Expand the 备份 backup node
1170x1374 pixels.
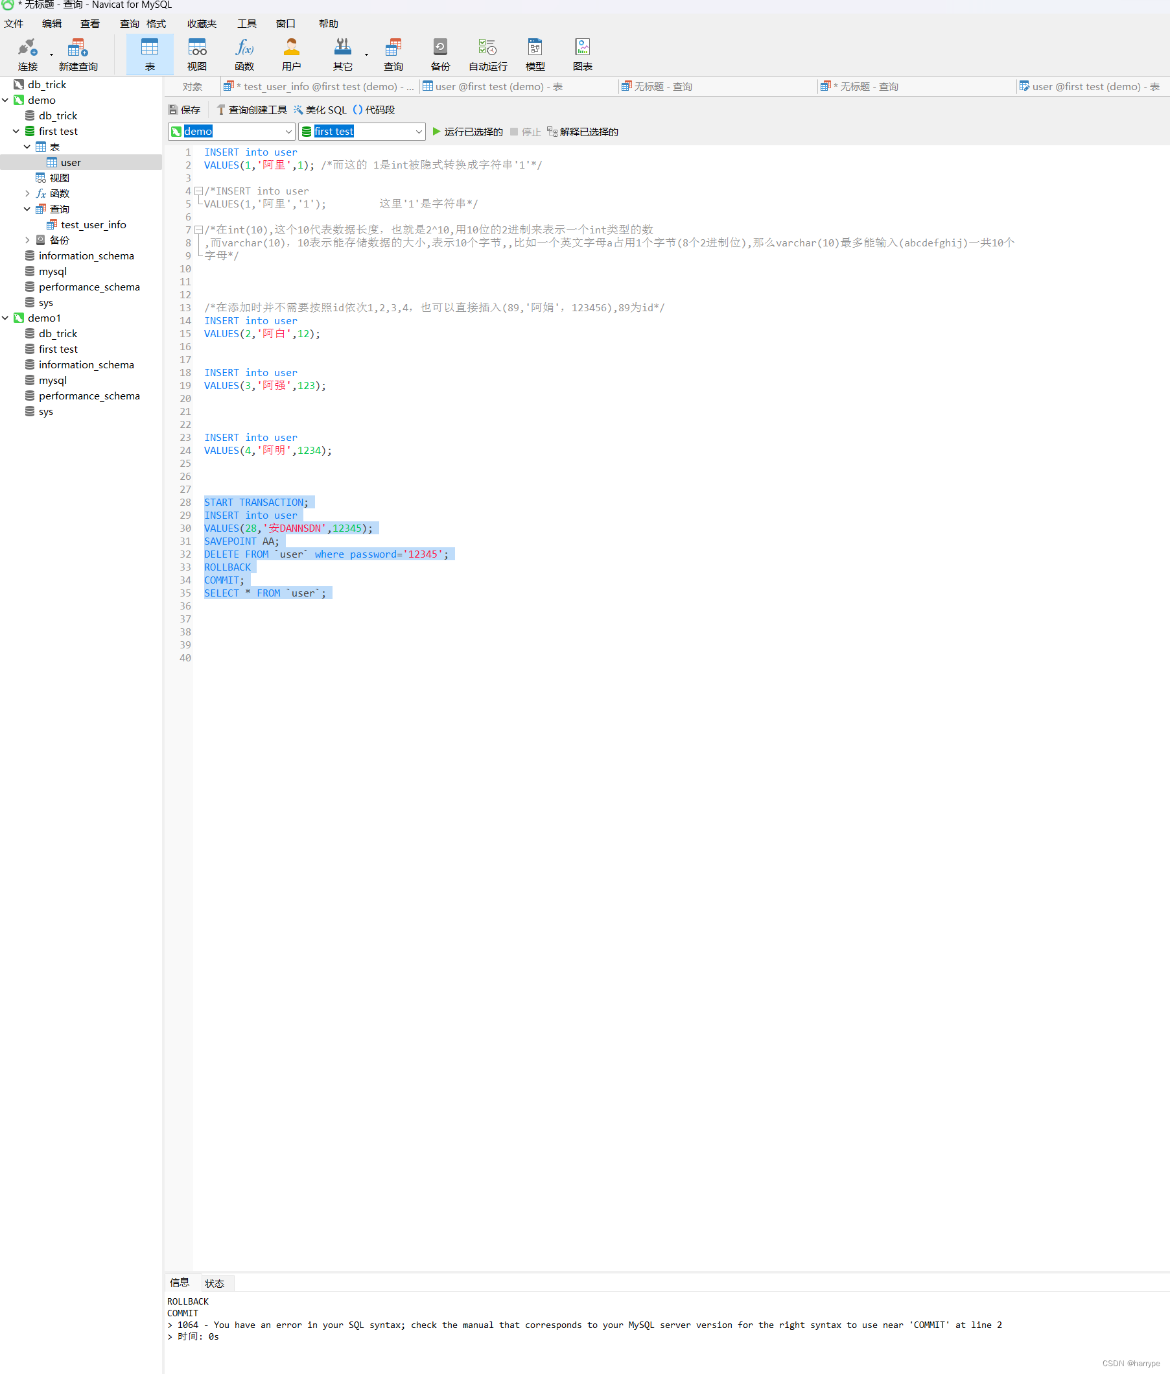pyautogui.click(x=27, y=240)
